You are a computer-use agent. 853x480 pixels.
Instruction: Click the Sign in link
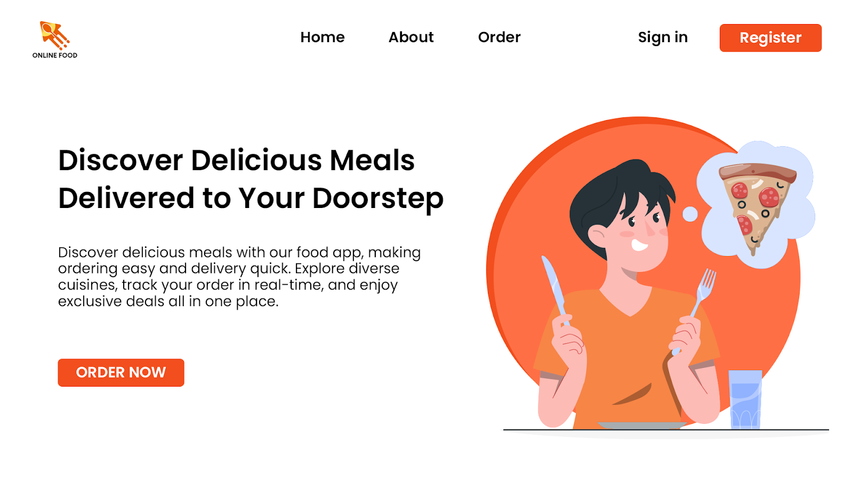[x=663, y=38]
